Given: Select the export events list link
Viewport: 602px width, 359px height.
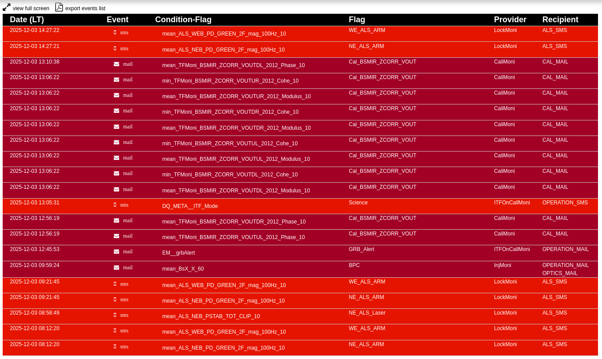Looking at the screenshot, I should coord(85,8).
